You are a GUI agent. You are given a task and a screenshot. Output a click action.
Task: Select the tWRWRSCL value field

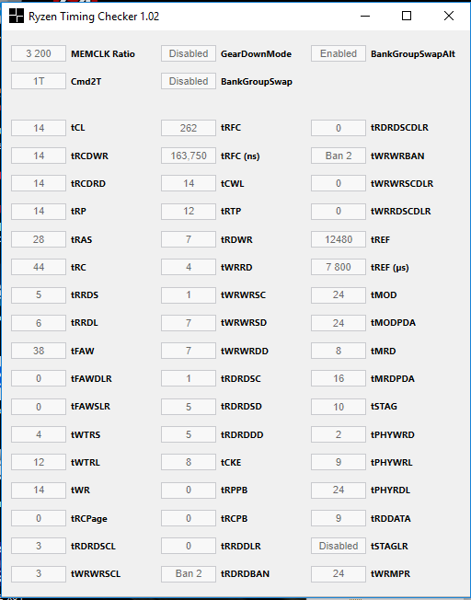(39, 573)
